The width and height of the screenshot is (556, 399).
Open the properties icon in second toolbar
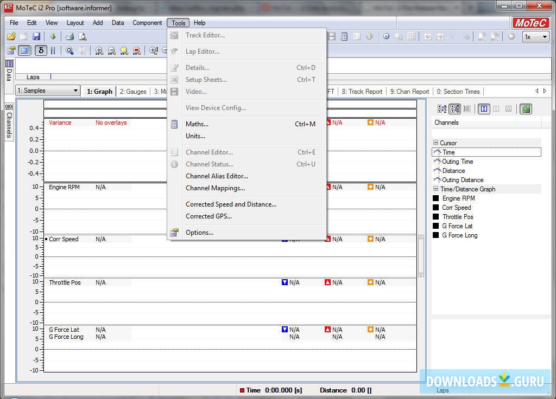point(11,50)
